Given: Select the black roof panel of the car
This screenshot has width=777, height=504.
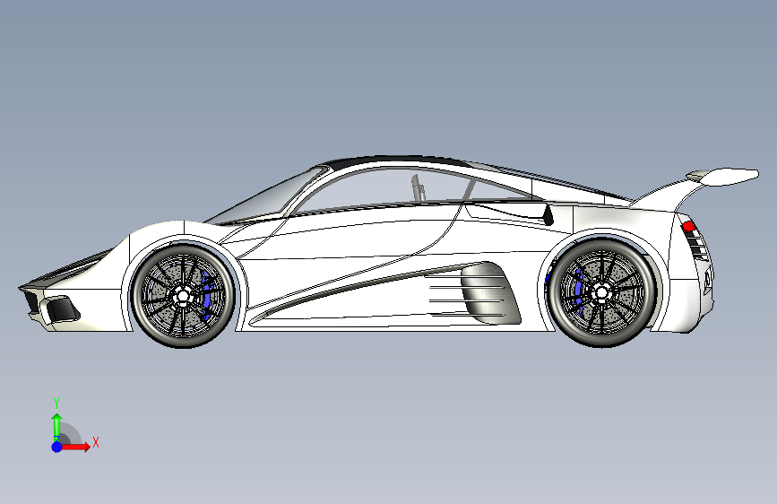Looking at the screenshot, I should pyautogui.click(x=396, y=161).
